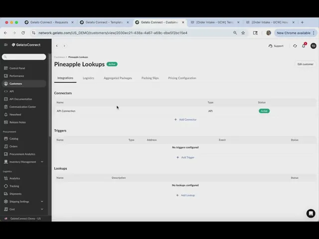Go to Performance in the sidebar
The width and height of the screenshot is (319, 239).
16,76
